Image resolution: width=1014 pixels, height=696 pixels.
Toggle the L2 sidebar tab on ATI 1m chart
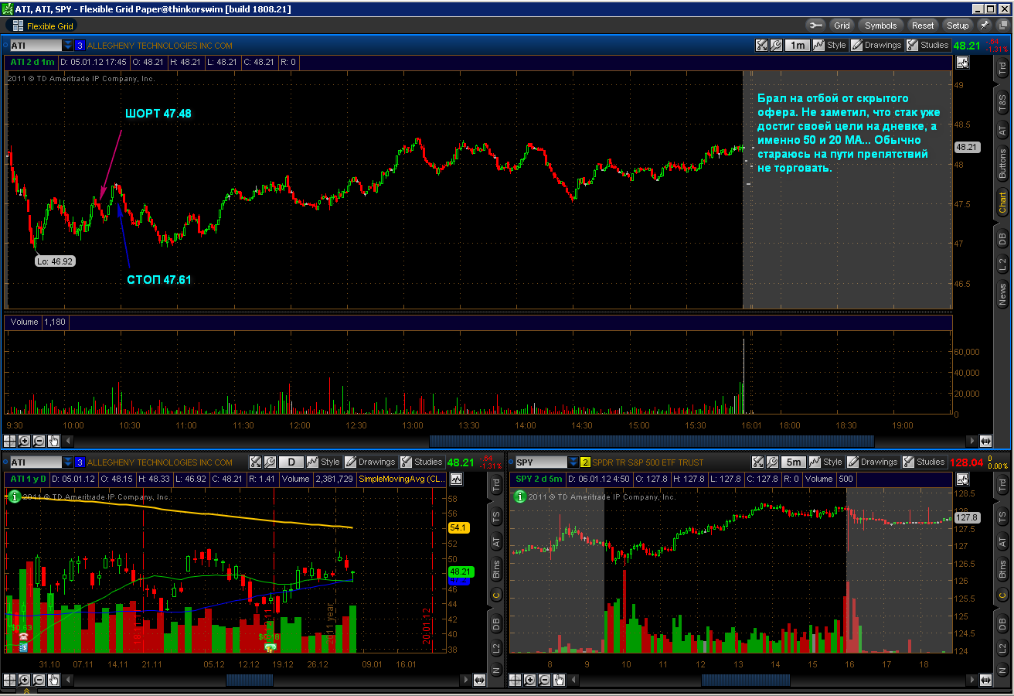point(1002,264)
